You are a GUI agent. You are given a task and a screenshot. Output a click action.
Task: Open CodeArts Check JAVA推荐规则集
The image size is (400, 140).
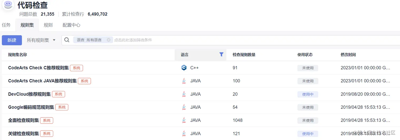pos(42,81)
